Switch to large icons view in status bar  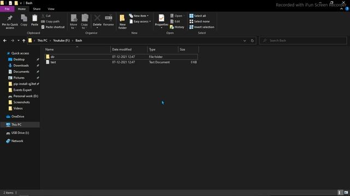click(x=346, y=192)
